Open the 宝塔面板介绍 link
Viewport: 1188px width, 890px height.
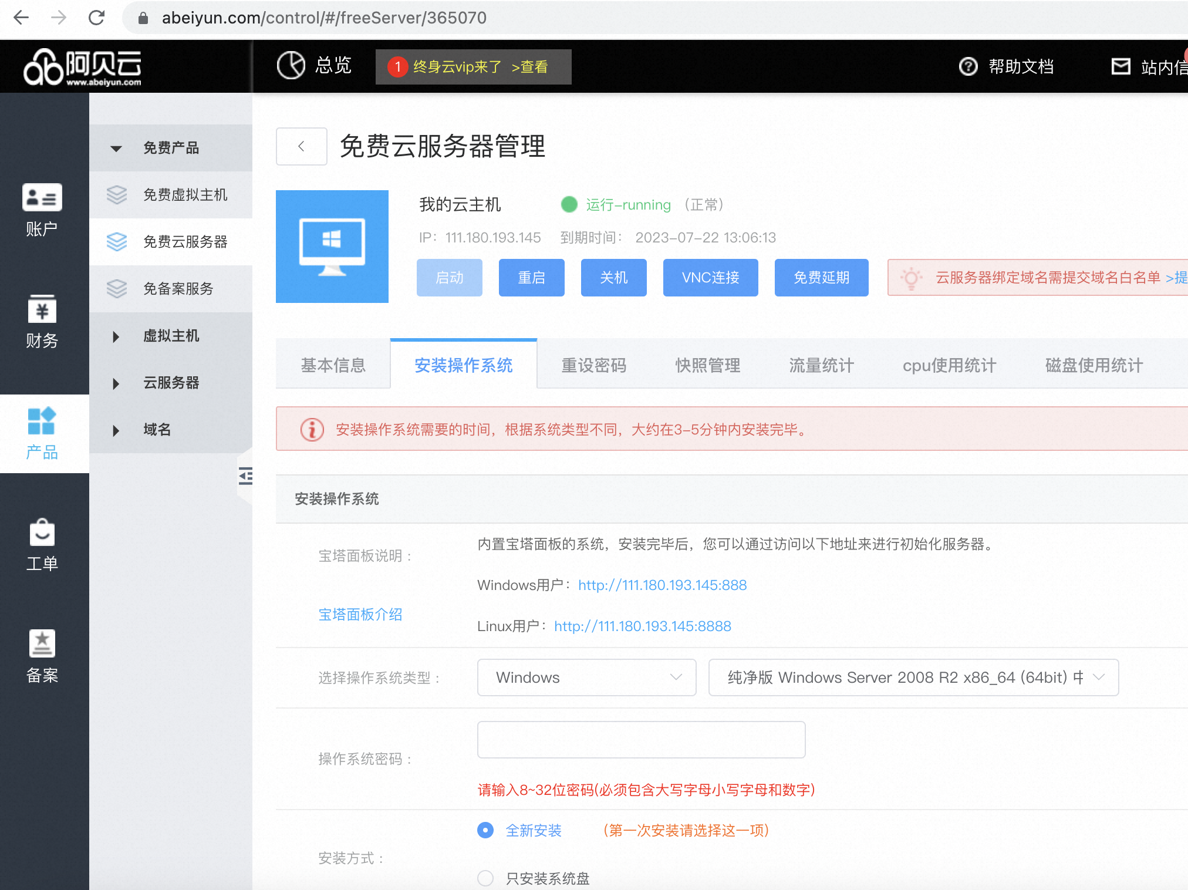coord(360,615)
